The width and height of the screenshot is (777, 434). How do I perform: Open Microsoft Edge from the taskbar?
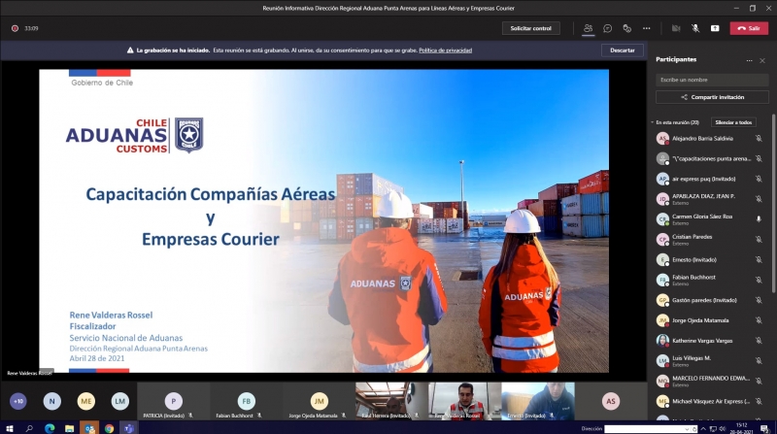[x=50, y=428]
